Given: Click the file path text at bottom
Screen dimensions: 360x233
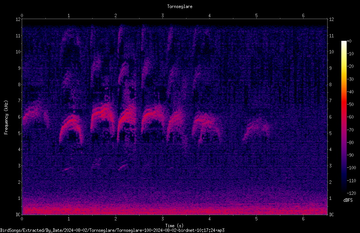Looking at the screenshot, I should [x=112, y=230].
